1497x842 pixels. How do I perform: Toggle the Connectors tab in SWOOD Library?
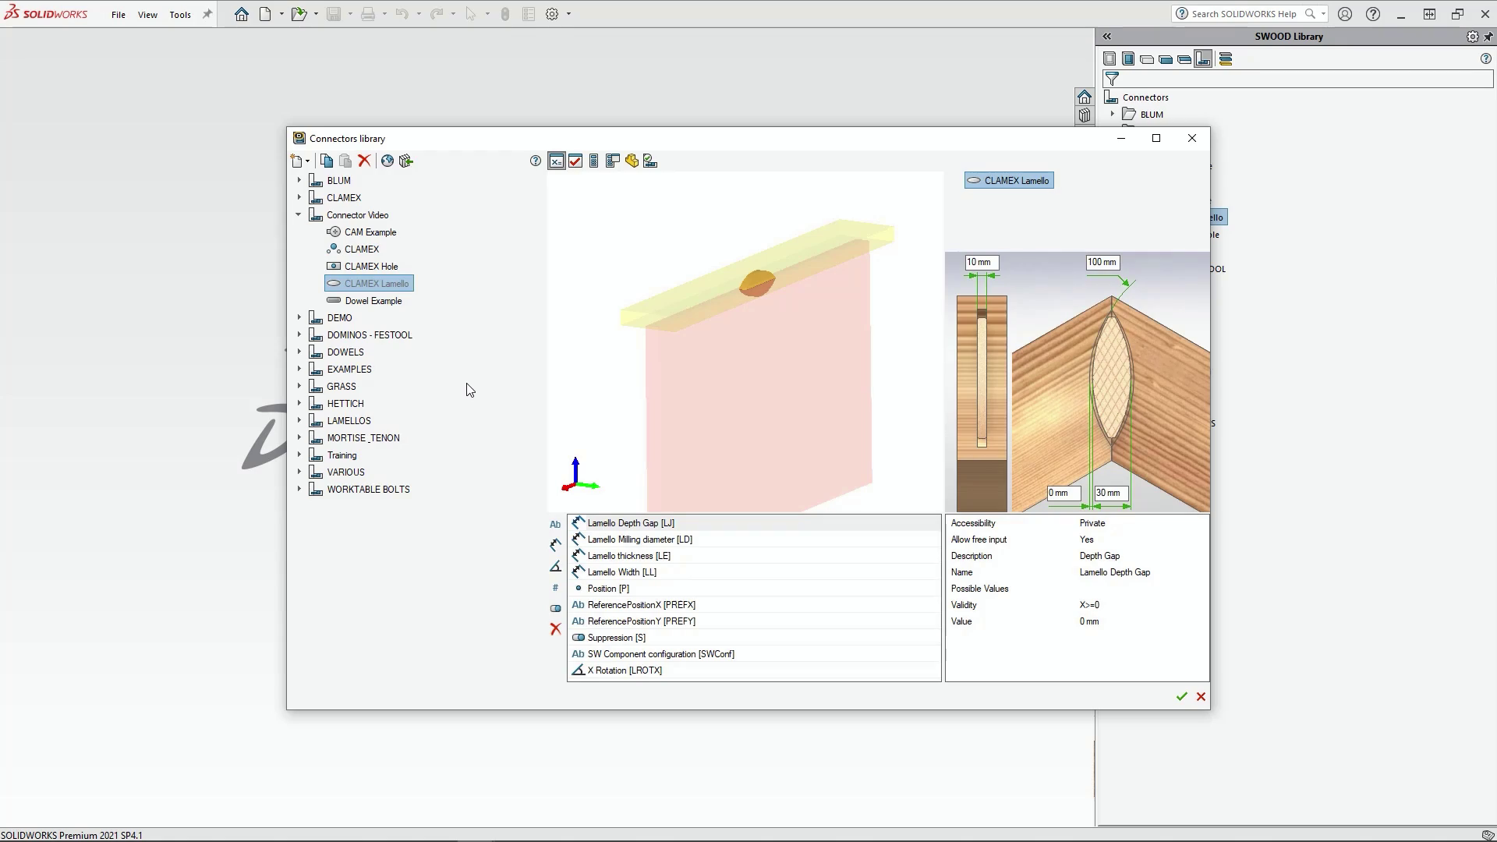1203,59
